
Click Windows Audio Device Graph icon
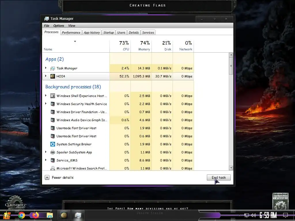53,120
